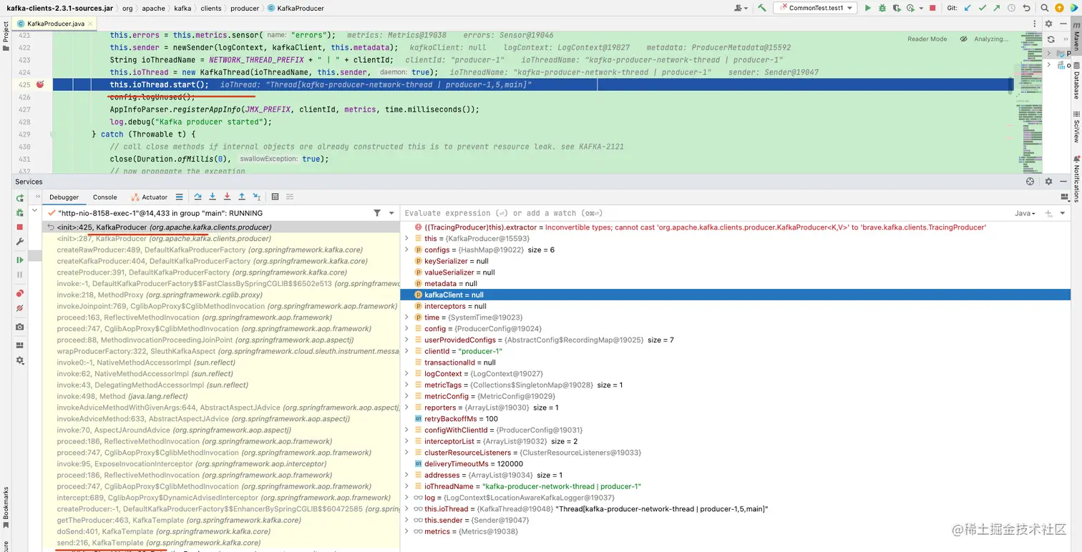Open the Java language dropdown for expressions

(1025, 213)
